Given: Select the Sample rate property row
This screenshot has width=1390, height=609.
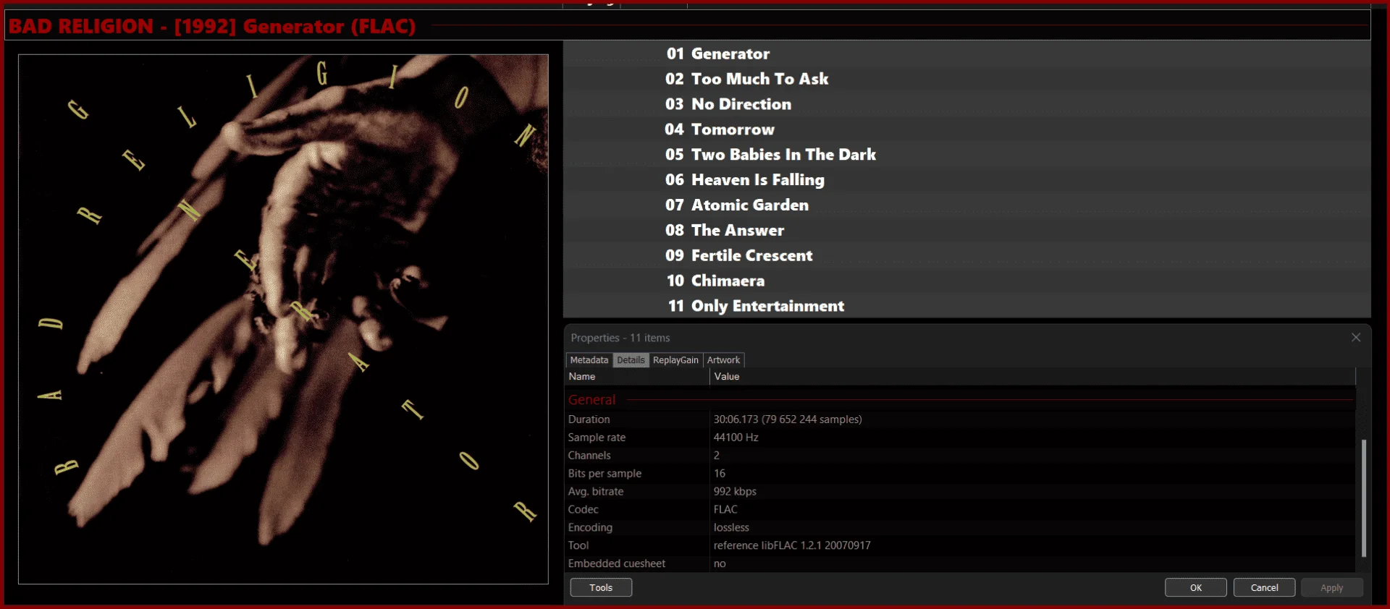Looking at the screenshot, I should point(960,438).
